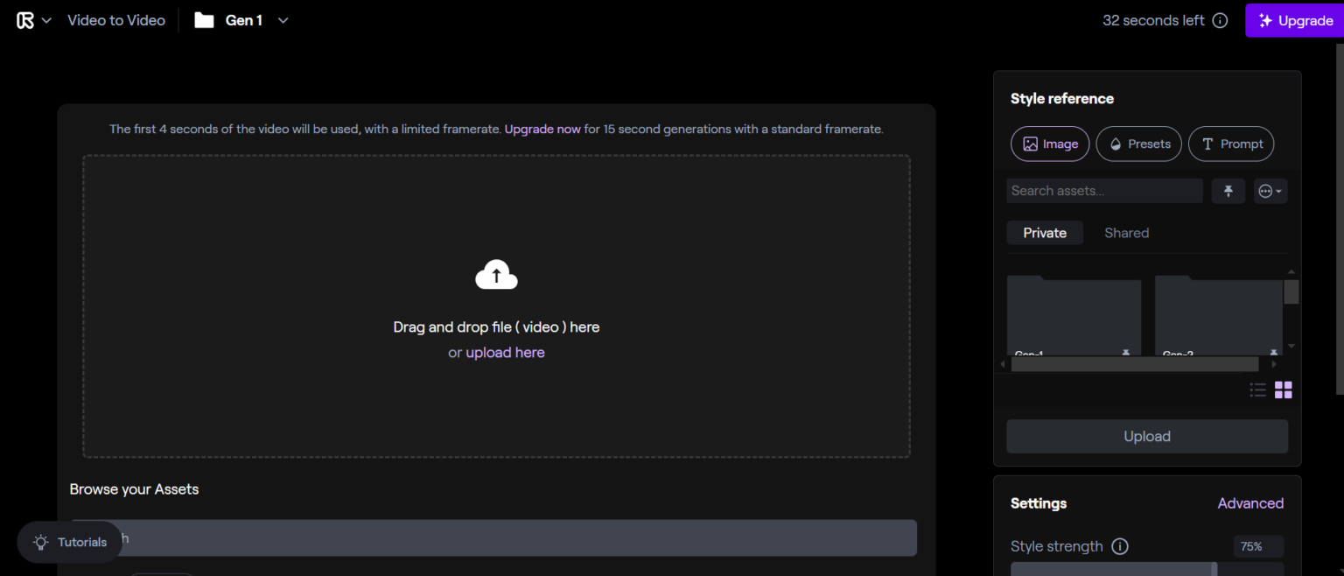
Task: Click the pin icon beside asset search
Action: [x=1228, y=191]
